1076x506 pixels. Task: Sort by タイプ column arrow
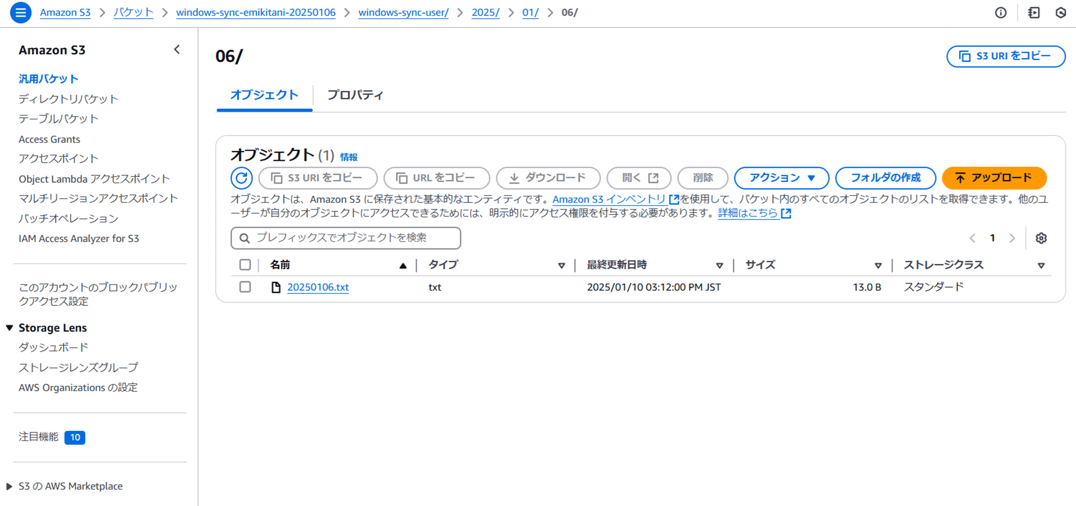tap(561, 266)
